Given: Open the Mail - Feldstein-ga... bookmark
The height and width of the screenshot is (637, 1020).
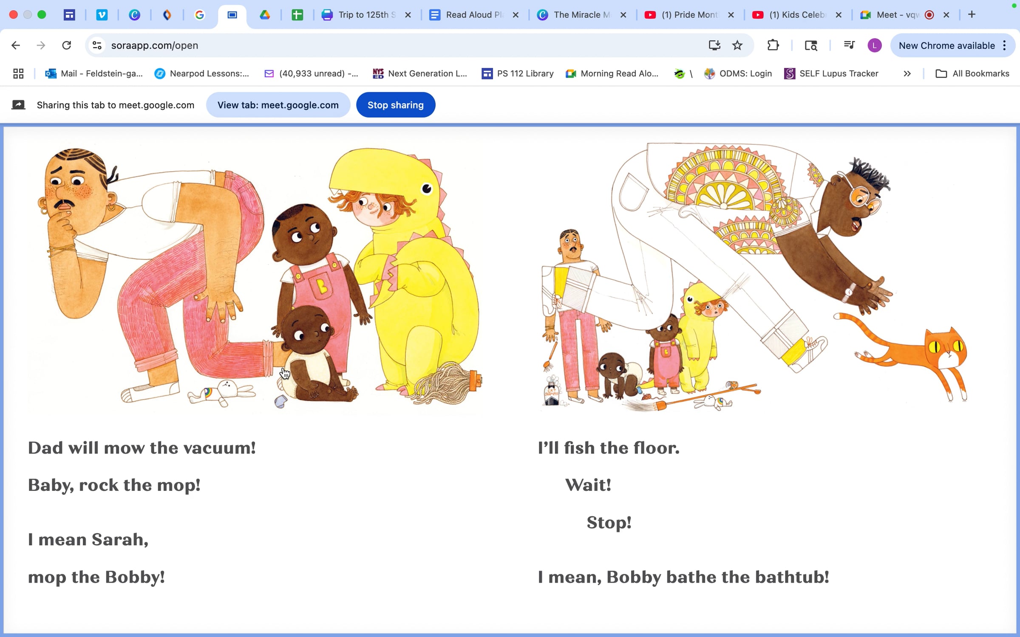Looking at the screenshot, I should (x=94, y=73).
